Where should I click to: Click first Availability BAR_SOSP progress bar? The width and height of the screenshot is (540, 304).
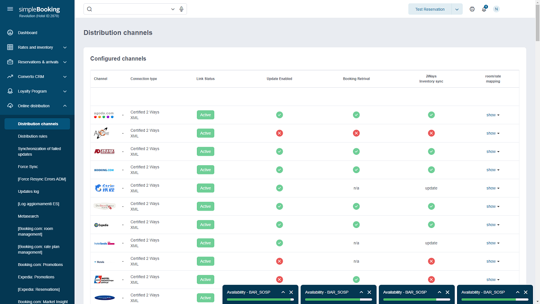click(260, 299)
